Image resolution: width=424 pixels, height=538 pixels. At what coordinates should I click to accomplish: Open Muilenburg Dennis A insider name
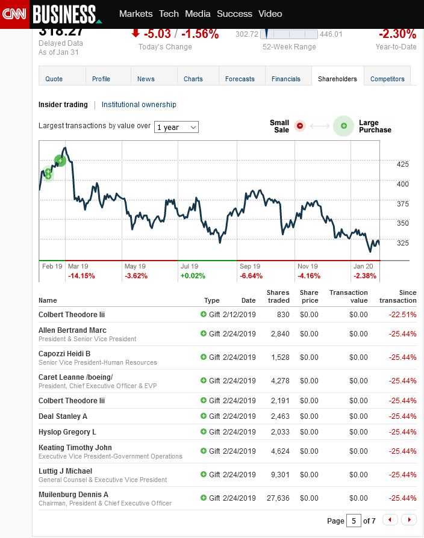[x=73, y=495]
